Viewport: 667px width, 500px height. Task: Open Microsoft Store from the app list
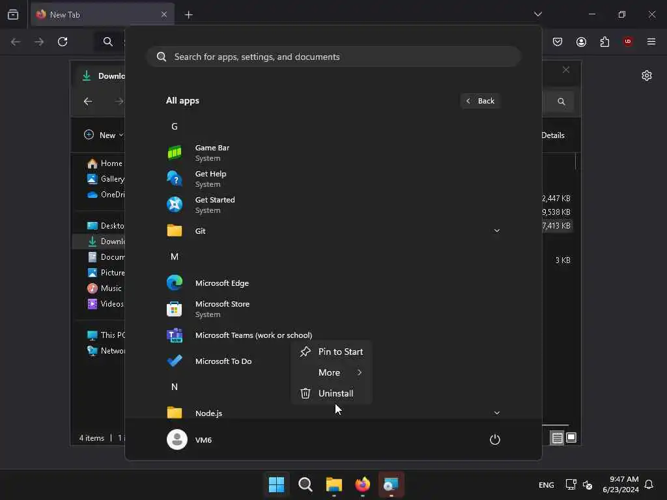333,309
